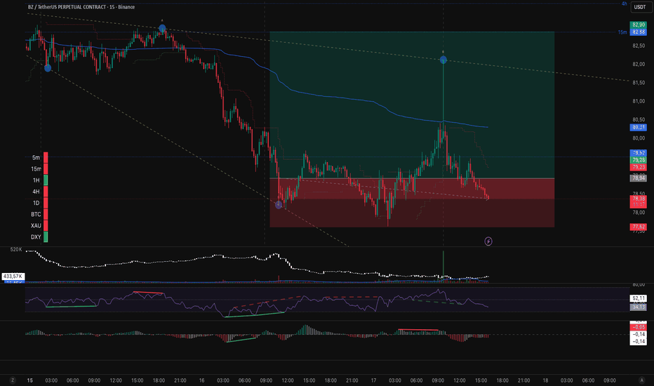Click the 5m row label in trend table
The width and height of the screenshot is (654, 386).
[x=36, y=158]
